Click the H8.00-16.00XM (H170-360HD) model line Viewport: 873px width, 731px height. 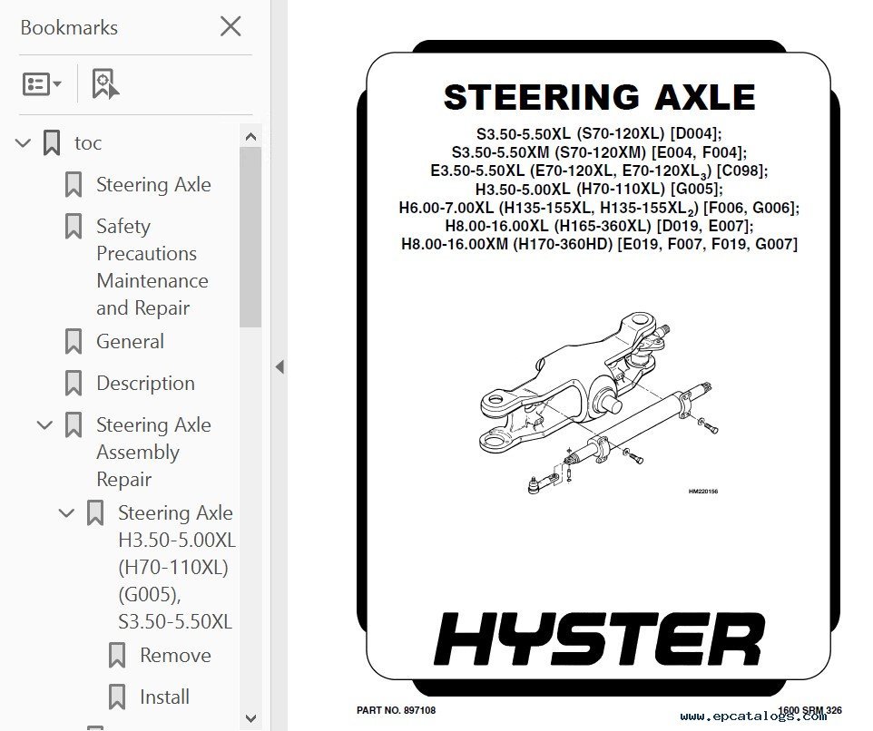click(599, 244)
